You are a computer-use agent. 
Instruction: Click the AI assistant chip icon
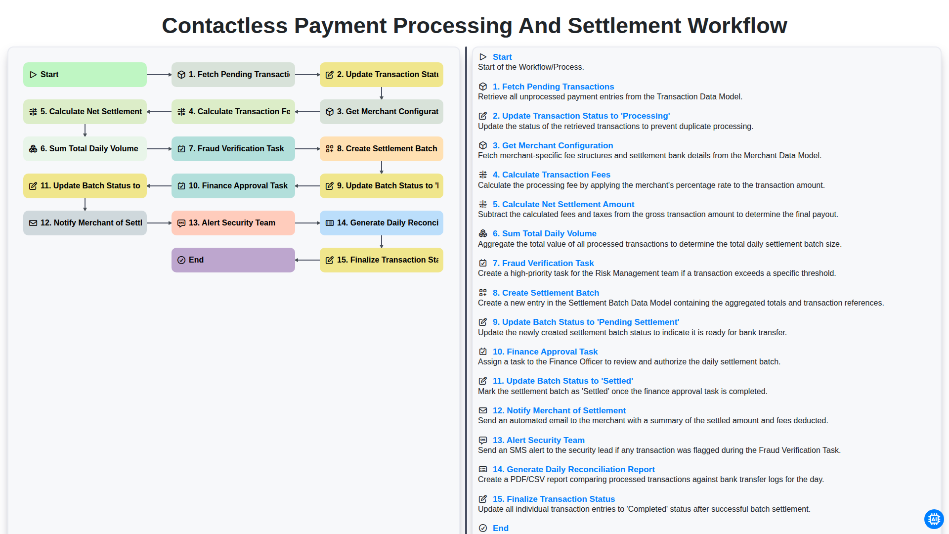click(934, 519)
